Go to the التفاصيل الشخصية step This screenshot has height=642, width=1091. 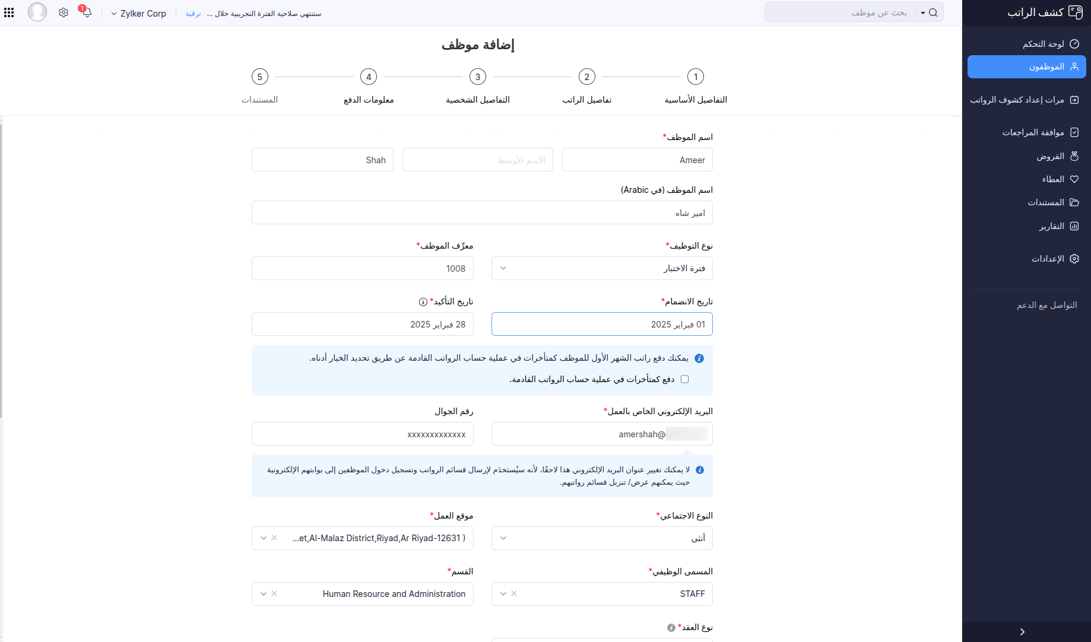click(x=478, y=76)
